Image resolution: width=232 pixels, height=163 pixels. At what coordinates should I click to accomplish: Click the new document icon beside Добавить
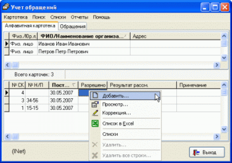pyautogui.click(x=95, y=96)
